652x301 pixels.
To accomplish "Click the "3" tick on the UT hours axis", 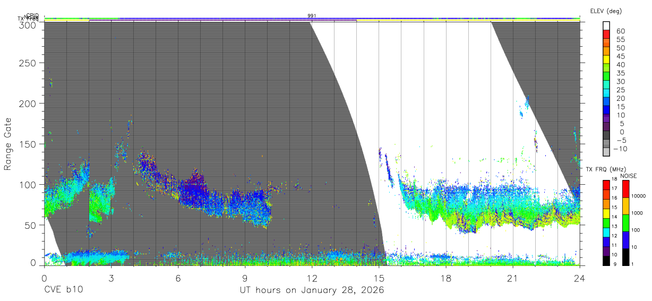I will pos(111,278).
